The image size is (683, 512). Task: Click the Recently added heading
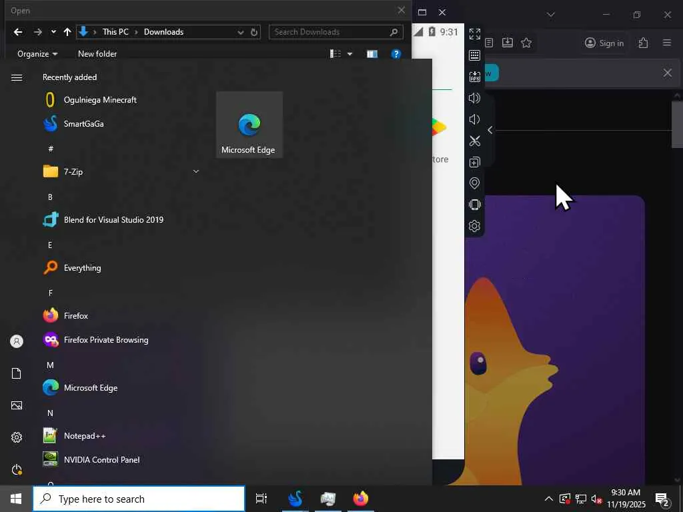point(69,77)
